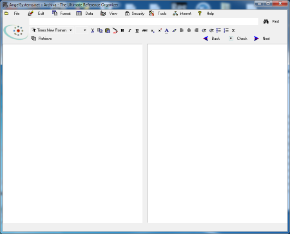Click the decrease indent icon
This screenshot has height=234, width=290.
204,30
